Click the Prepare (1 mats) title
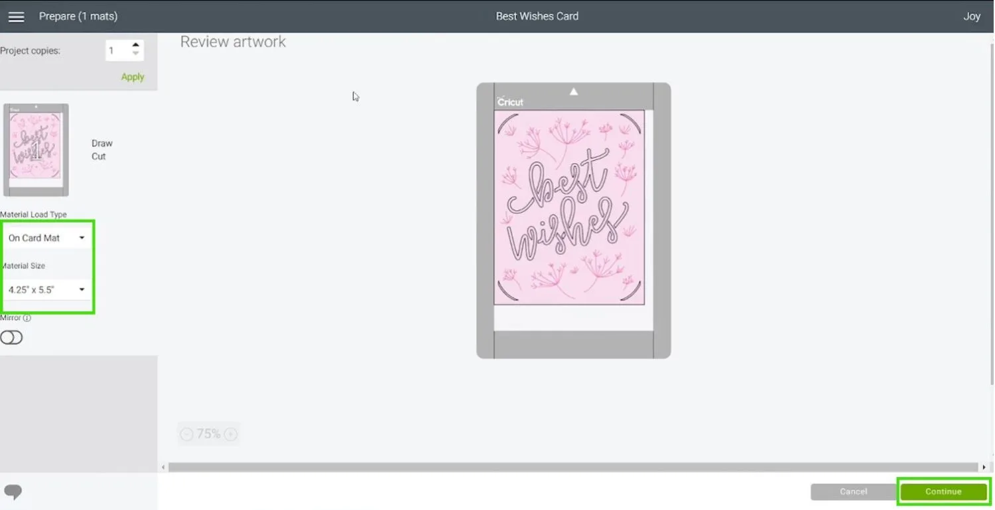 point(78,17)
